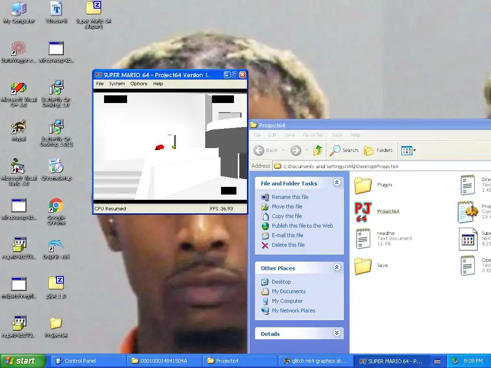Click Copy this file link
Viewport: 491px width, 368px height.
pos(287,216)
